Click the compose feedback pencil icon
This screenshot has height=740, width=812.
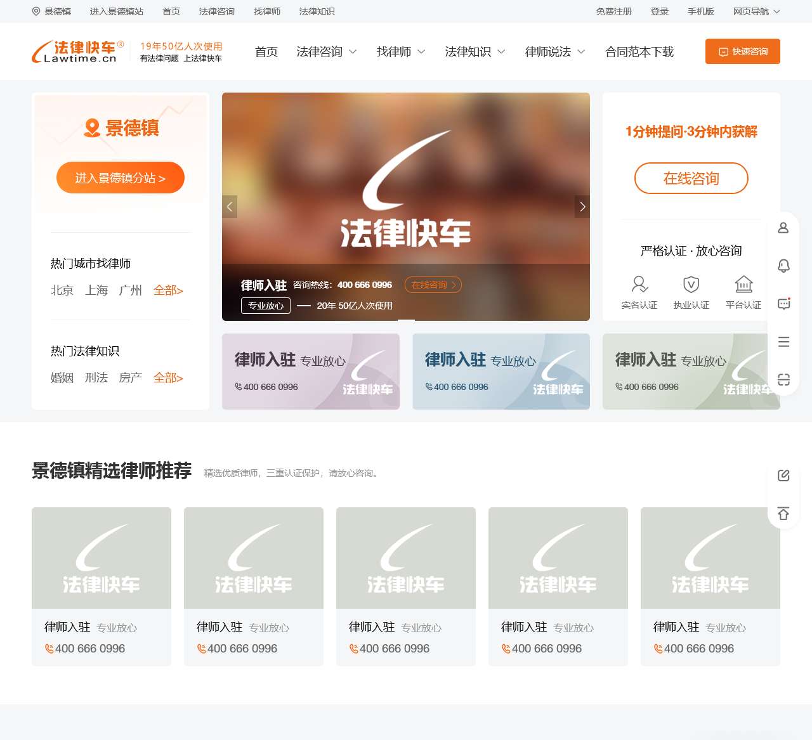point(783,475)
